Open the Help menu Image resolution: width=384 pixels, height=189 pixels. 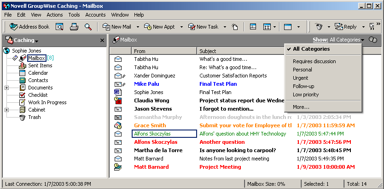(139, 15)
